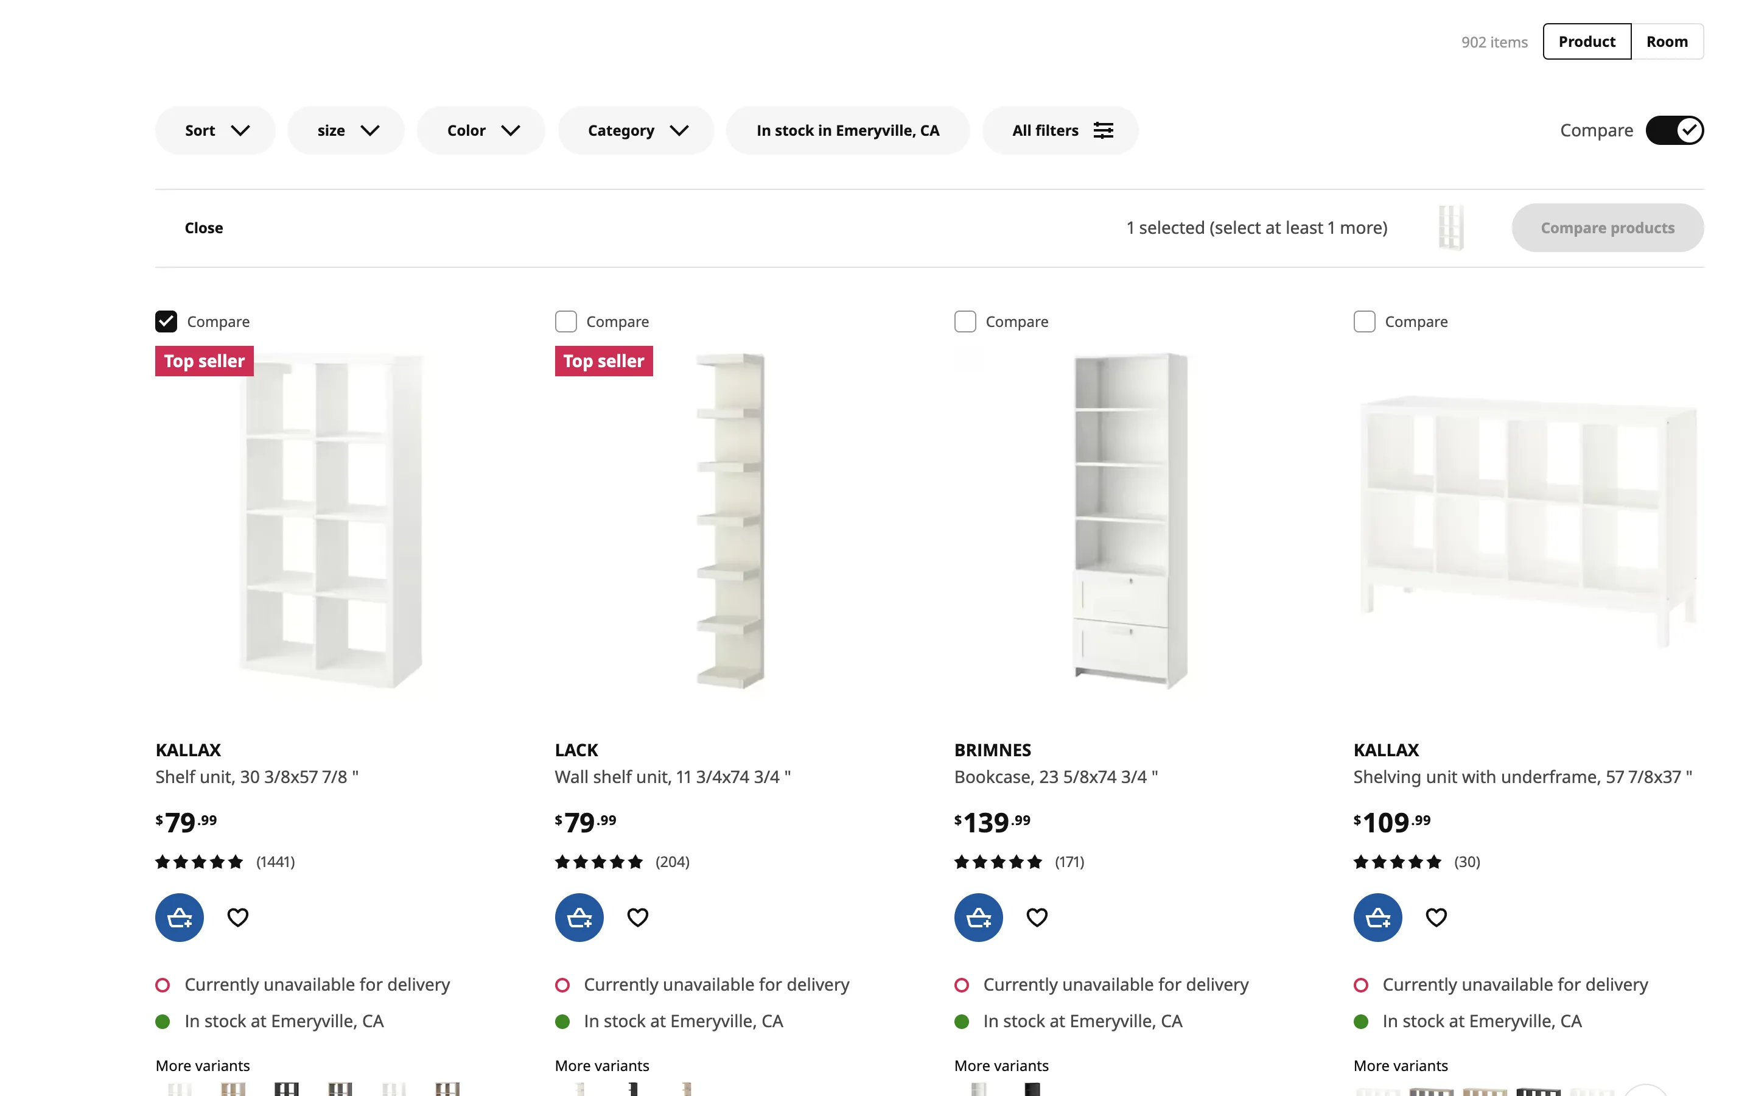The height and width of the screenshot is (1096, 1753).
Task: Switch to Room view tab
Action: [1666, 41]
